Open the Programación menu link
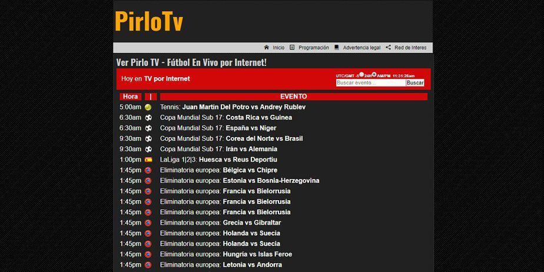 tap(314, 48)
